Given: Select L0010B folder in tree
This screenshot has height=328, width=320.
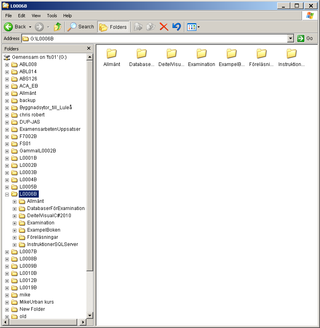Looking at the screenshot, I should pyautogui.click(x=28, y=273).
